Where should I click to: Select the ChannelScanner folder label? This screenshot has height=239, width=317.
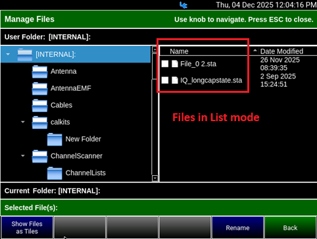coord(76,156)
